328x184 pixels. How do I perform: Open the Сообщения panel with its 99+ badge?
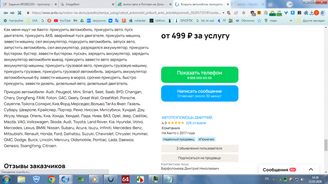click(279, 170)
